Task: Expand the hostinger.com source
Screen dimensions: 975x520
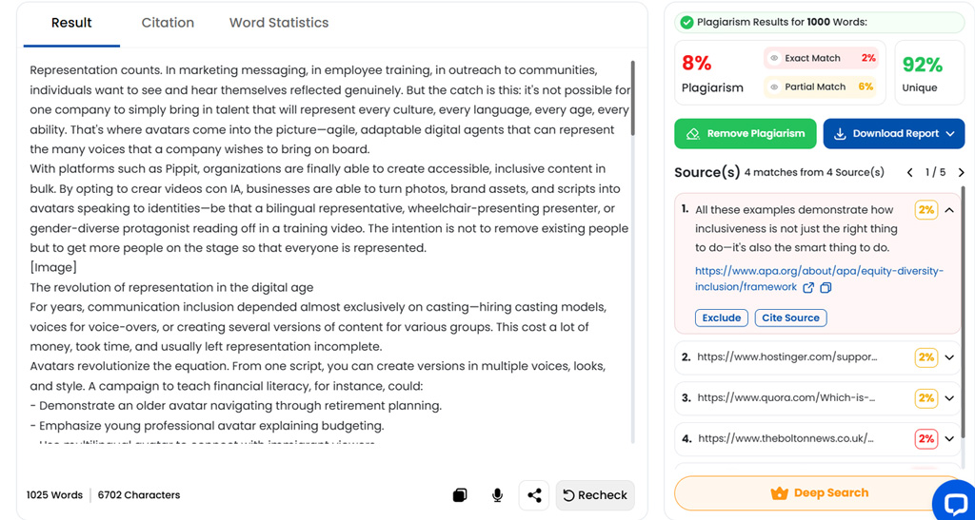Action: (x=949, y=357)
